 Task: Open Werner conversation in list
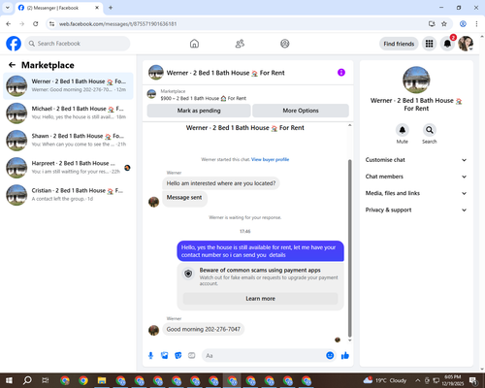[68, 86]
